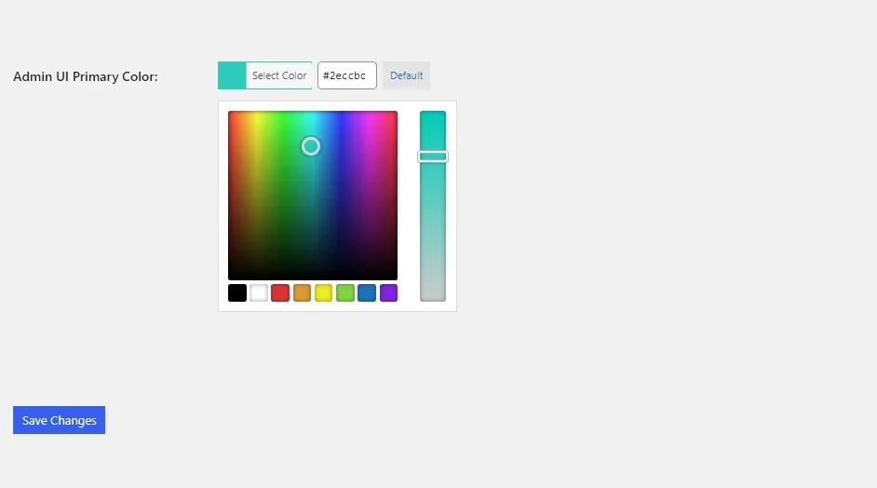
Task: Reset color with the Default button
Action: coord(407,75)
